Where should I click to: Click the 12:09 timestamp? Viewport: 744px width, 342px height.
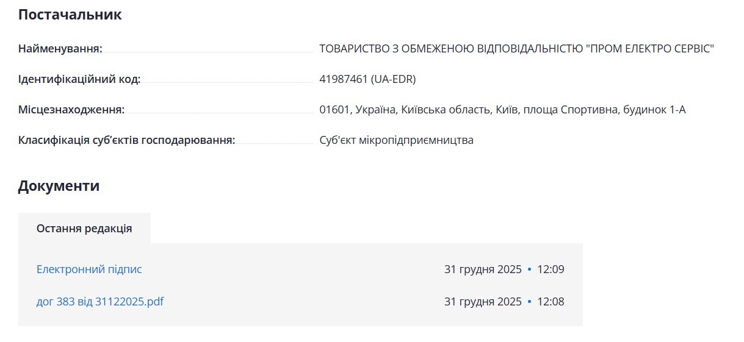551,269
